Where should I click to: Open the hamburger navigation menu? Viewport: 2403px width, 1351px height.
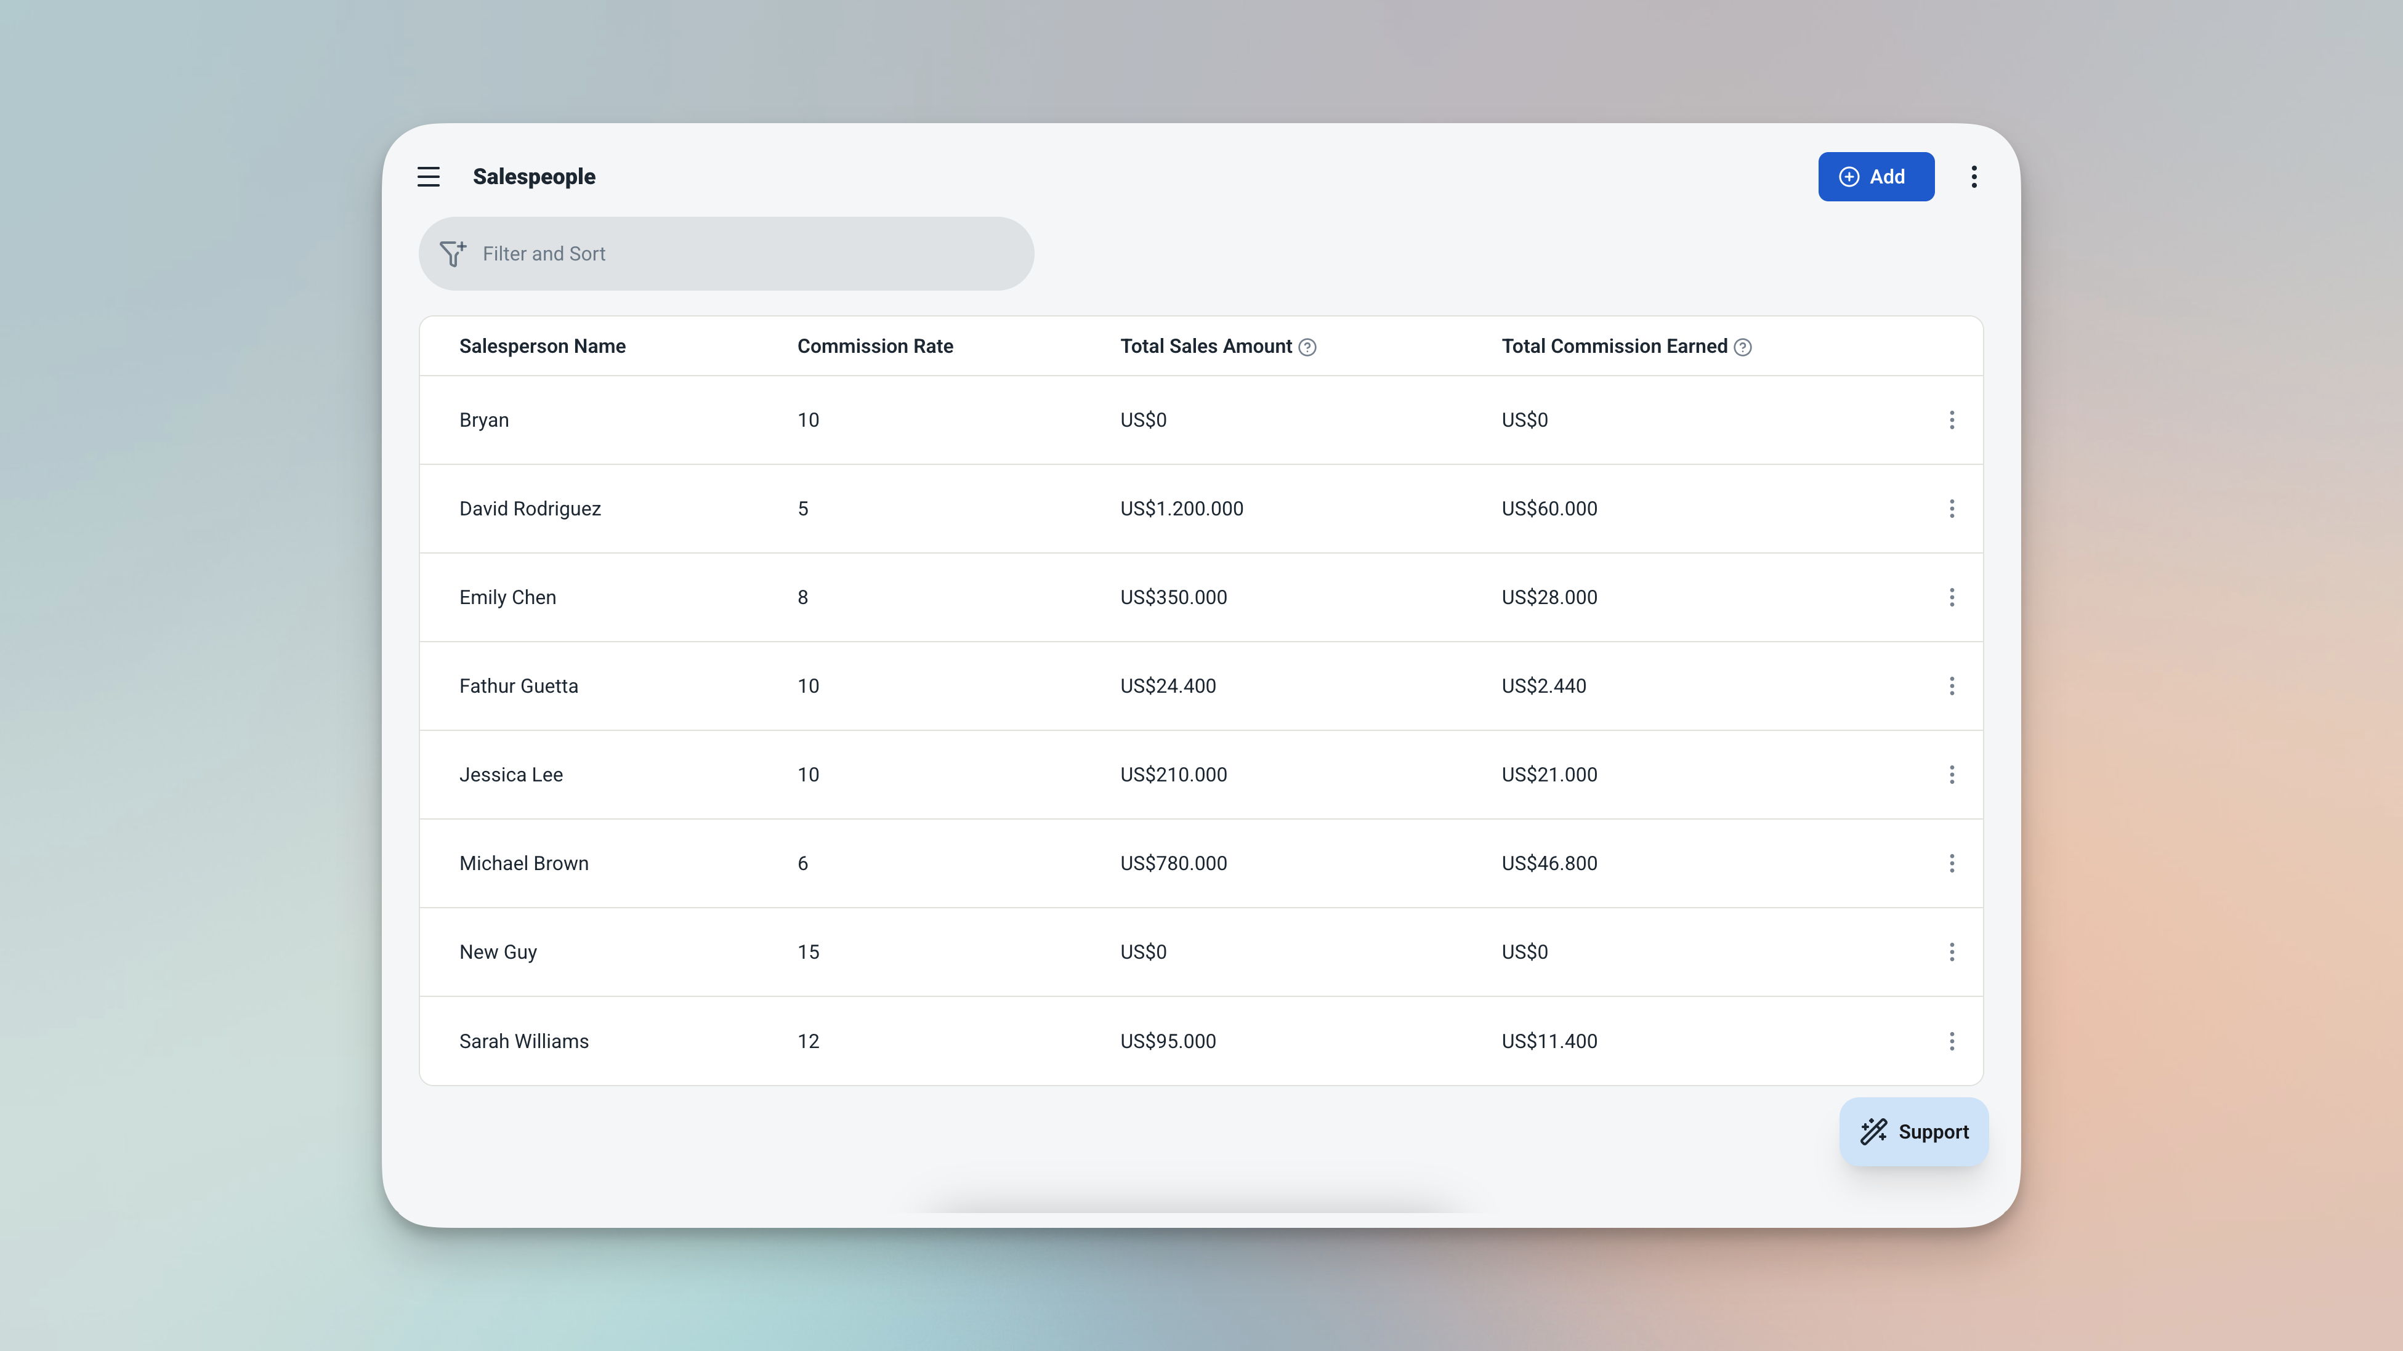(x=428, y=176)
